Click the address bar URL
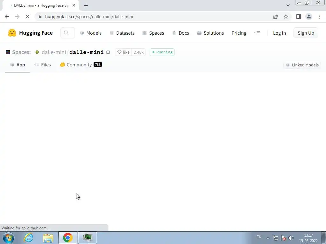 (89, 17)
